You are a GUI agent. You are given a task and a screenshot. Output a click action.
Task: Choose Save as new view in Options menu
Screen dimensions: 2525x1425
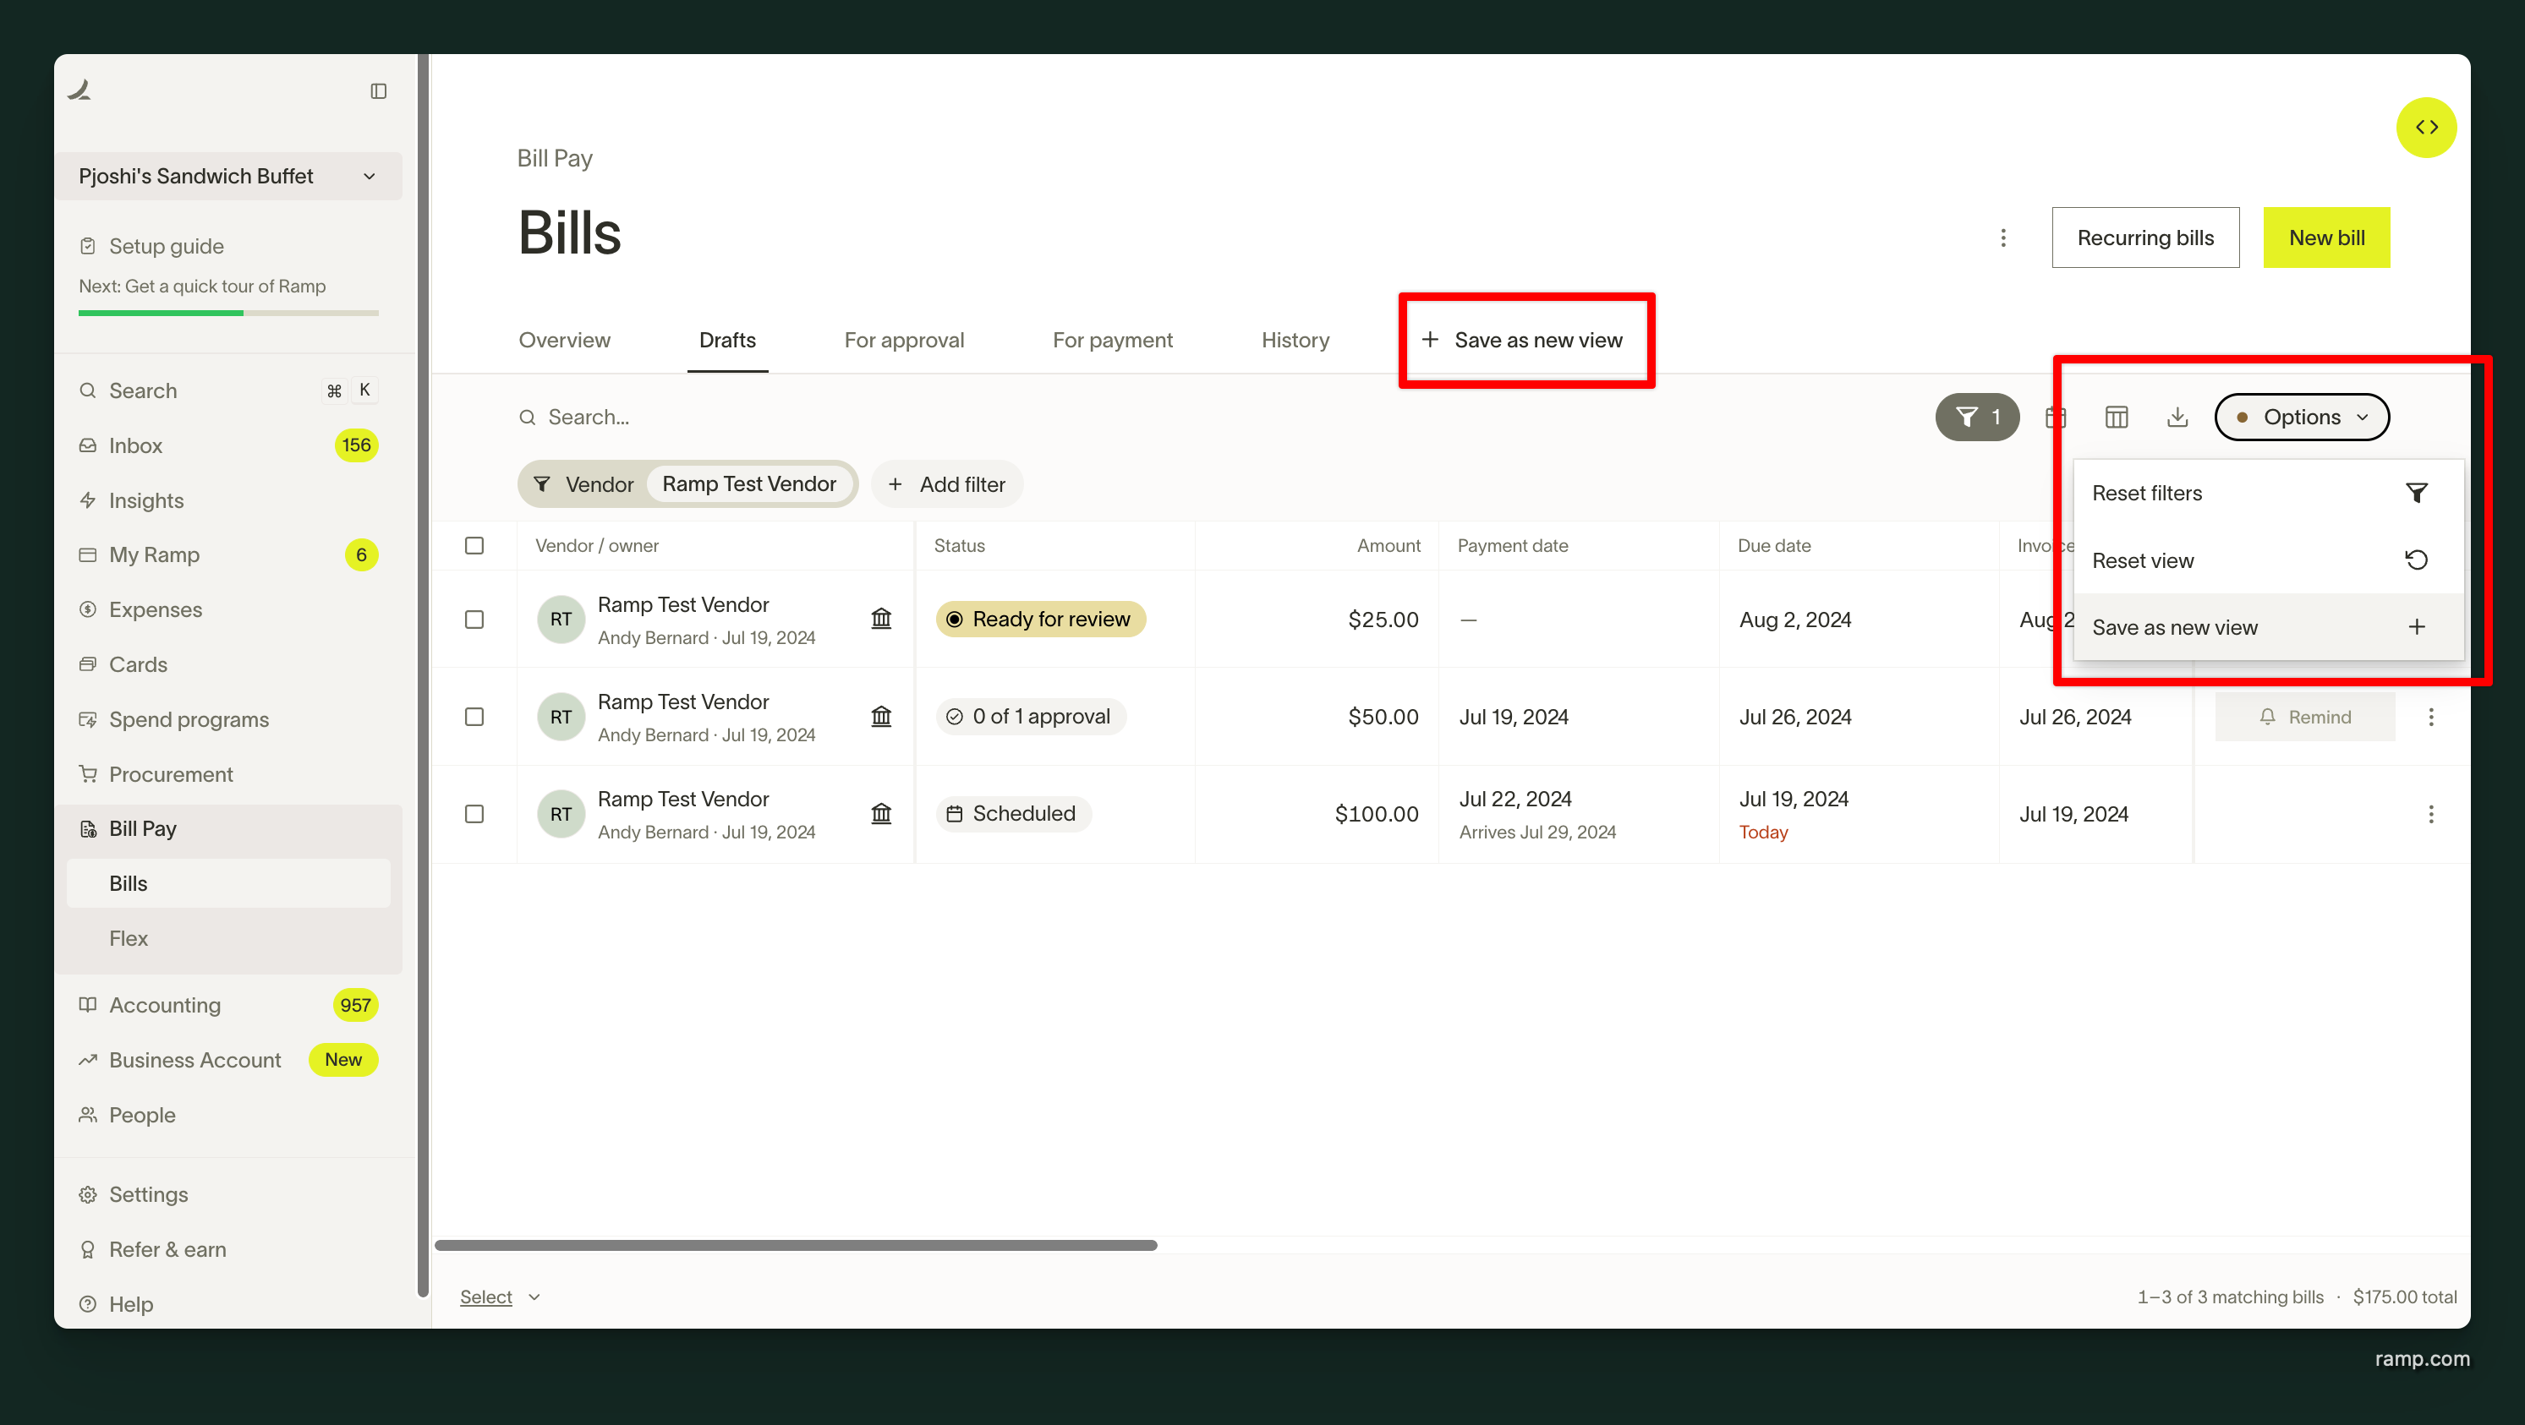(2268, 627)
